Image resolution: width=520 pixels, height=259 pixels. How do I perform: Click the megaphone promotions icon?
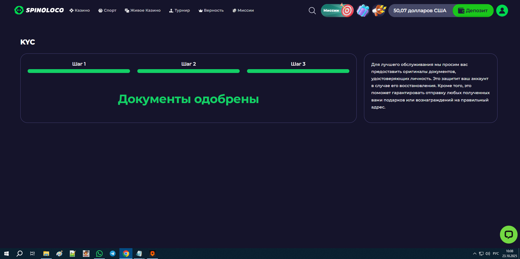[x=379, y=11]
